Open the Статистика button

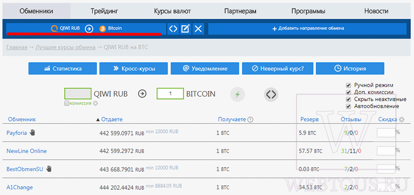tap(63, 69)
